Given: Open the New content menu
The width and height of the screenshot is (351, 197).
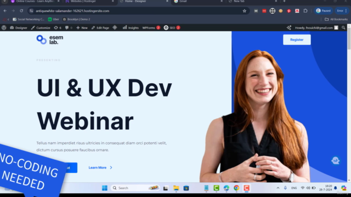Looking at the screenshot, I should [x=82, y=28].
